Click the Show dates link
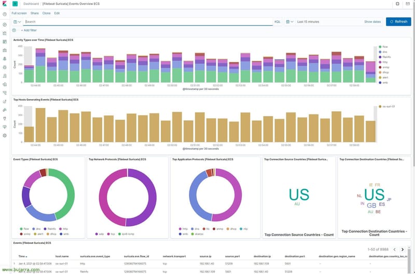 (x=372, y=22)
